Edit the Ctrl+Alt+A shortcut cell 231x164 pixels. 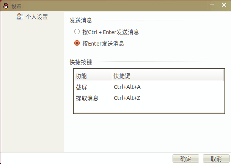point(127,87)
